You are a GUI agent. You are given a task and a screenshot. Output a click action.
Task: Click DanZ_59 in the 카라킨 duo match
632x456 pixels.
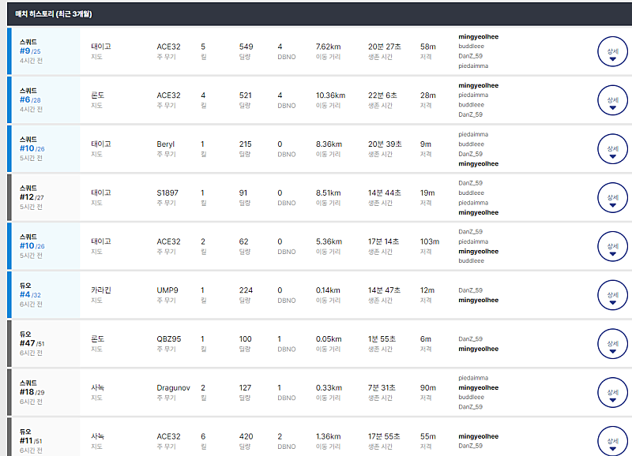pos(471,290)
